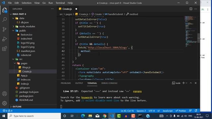Open the Selection menu
The height and width of the screenshot is (119, 212).
coord(26,3)
